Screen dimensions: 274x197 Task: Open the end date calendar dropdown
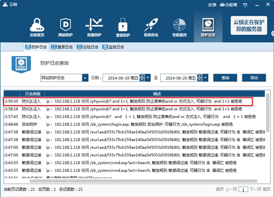(205, 78)
